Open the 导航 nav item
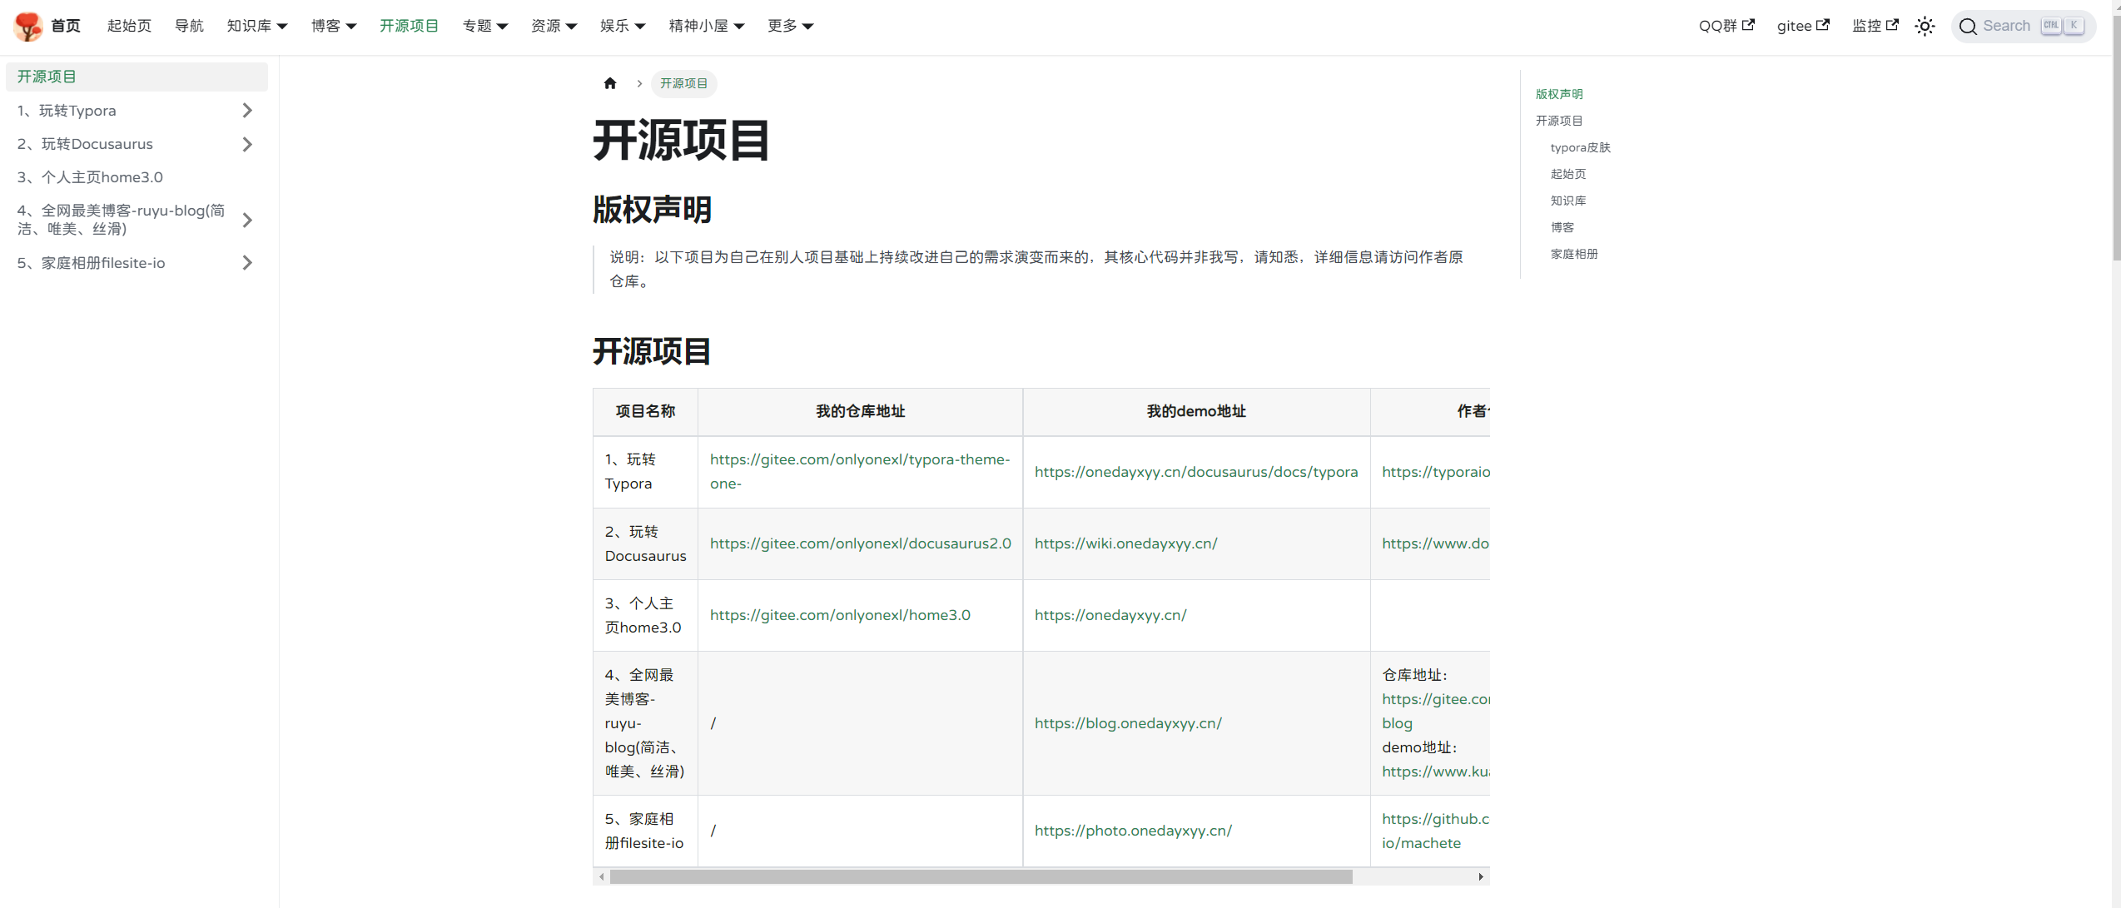Viewport: 2121px width, 908px height. (x=189, y=26)
